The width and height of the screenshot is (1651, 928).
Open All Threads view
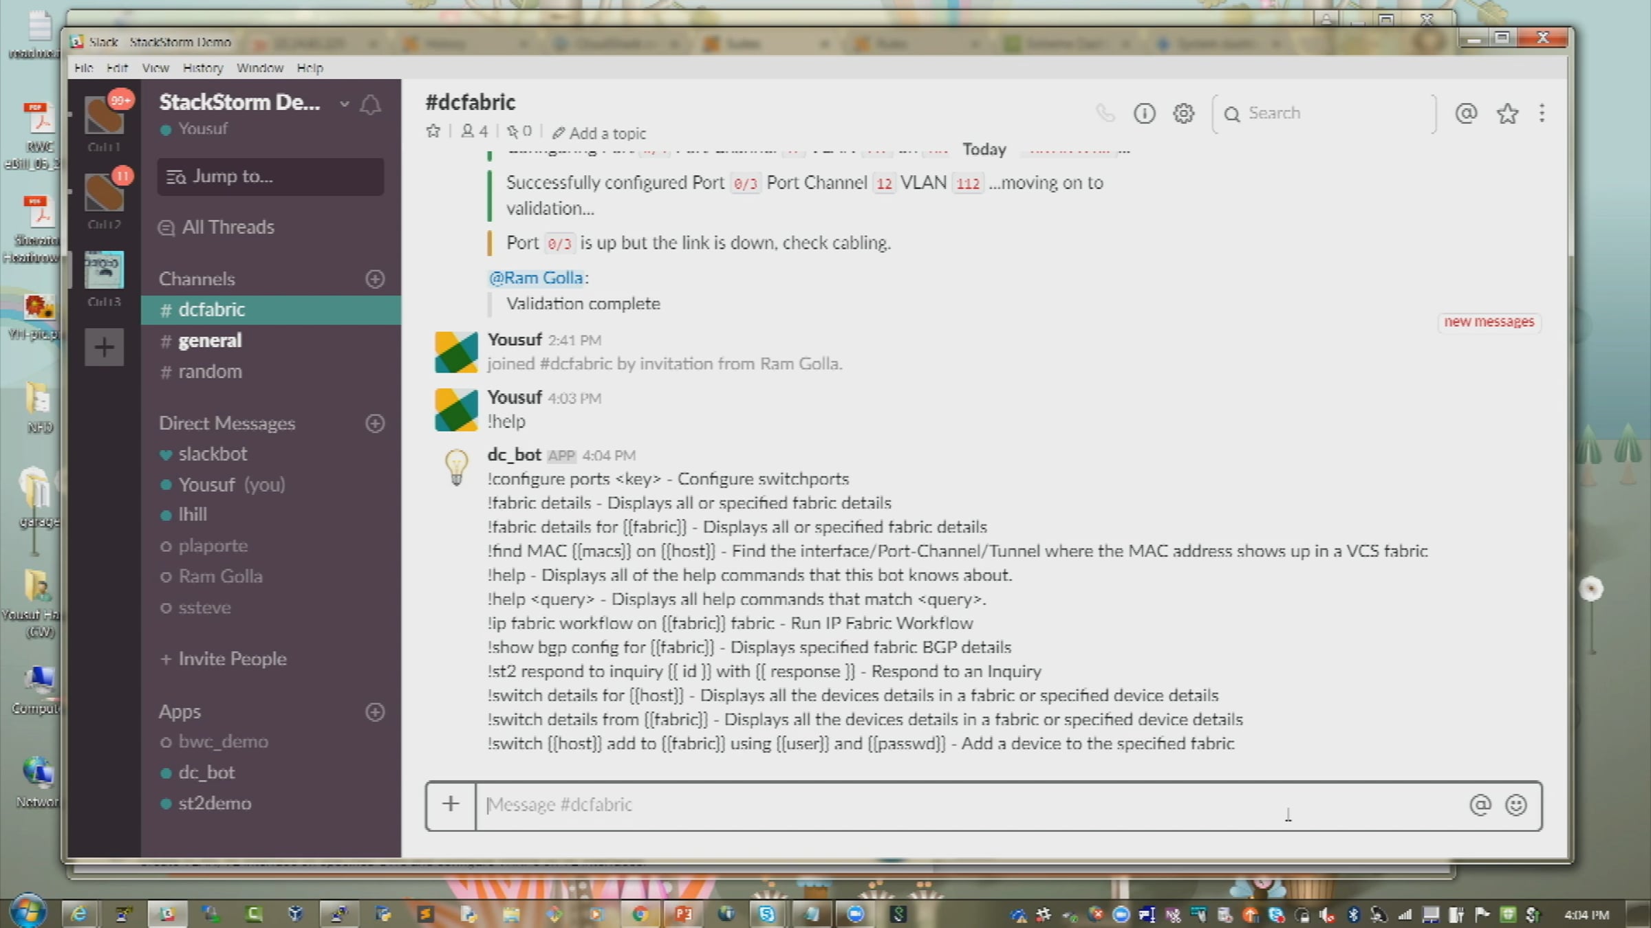click(x=217, y=228)
